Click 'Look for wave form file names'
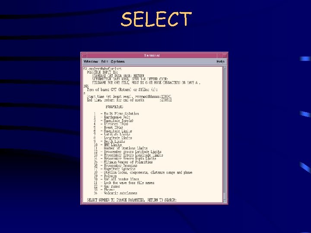The height and width of the screenshot is (233, 311). [x=124, y=183]
